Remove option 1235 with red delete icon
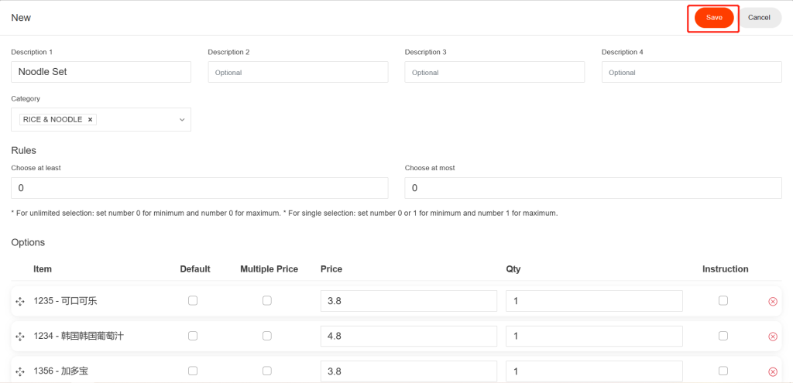 [x=773, y=302]
